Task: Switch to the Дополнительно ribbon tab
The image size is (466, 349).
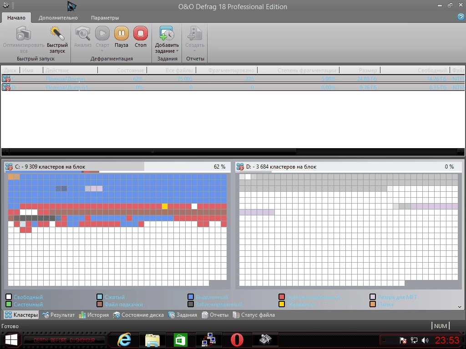Action: pos(58,18)
